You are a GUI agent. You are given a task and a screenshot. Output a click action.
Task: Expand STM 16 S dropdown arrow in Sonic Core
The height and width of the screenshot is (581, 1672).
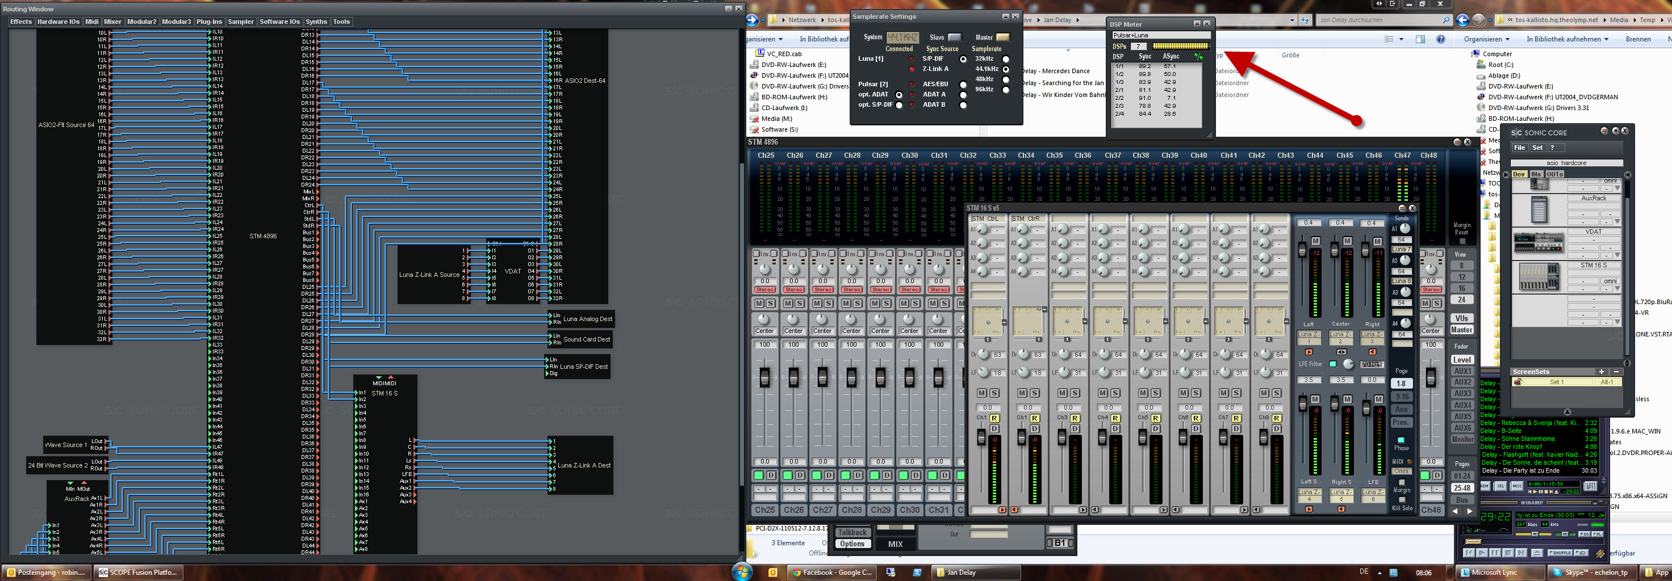1617,288
